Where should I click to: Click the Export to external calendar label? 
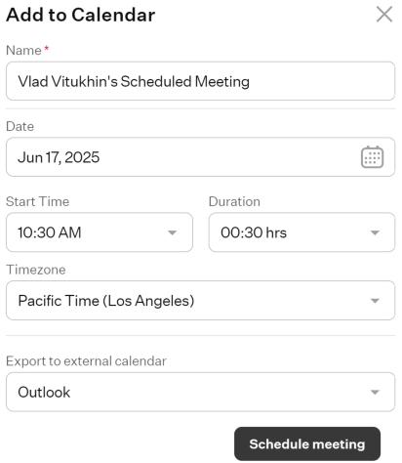coord(86,361)
